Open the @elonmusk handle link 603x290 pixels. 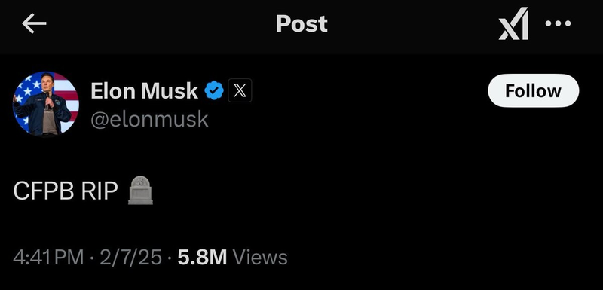[x=149, y=120]
